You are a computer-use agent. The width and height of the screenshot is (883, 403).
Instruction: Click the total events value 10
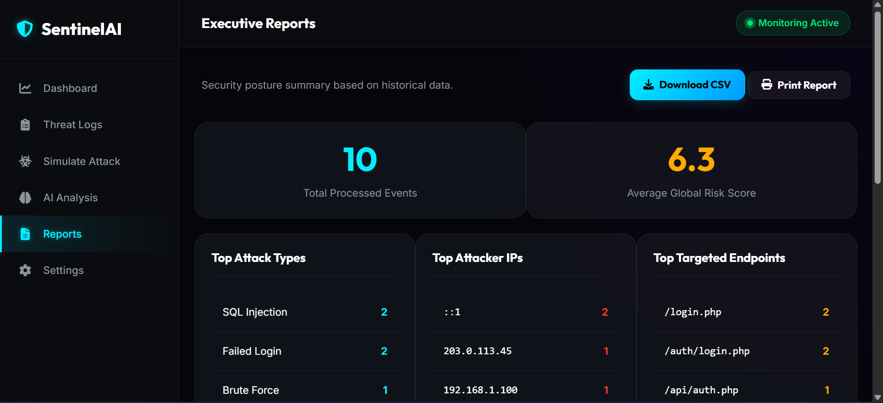(360, 159)
